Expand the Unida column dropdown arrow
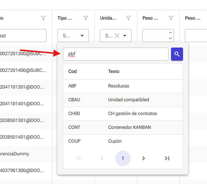Viewport: 207px width, 184px height. tap(125, 36)
